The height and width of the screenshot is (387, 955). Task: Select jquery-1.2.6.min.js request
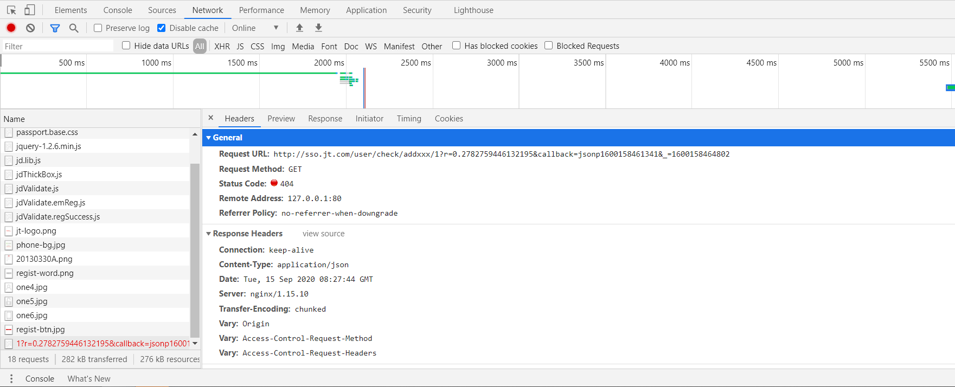[x=95, y=146]
